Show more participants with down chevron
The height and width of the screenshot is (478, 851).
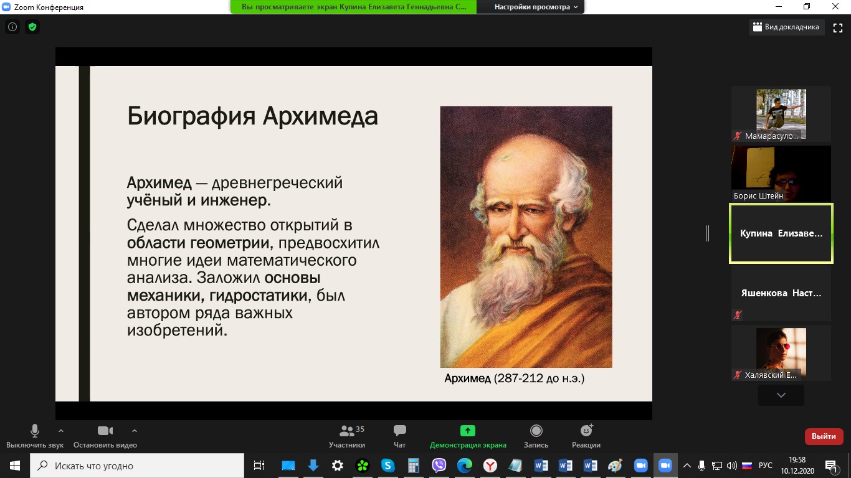[x=781, y=395]
